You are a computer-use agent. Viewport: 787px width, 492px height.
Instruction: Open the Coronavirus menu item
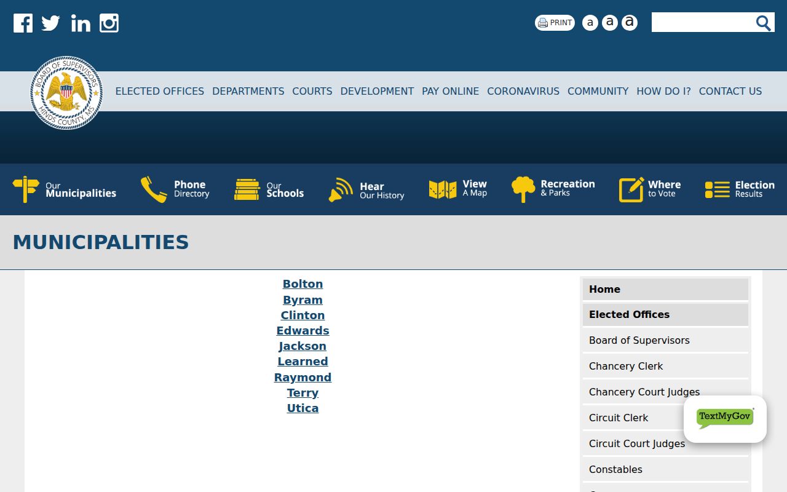pyautogui.click(x=523, y=91)
